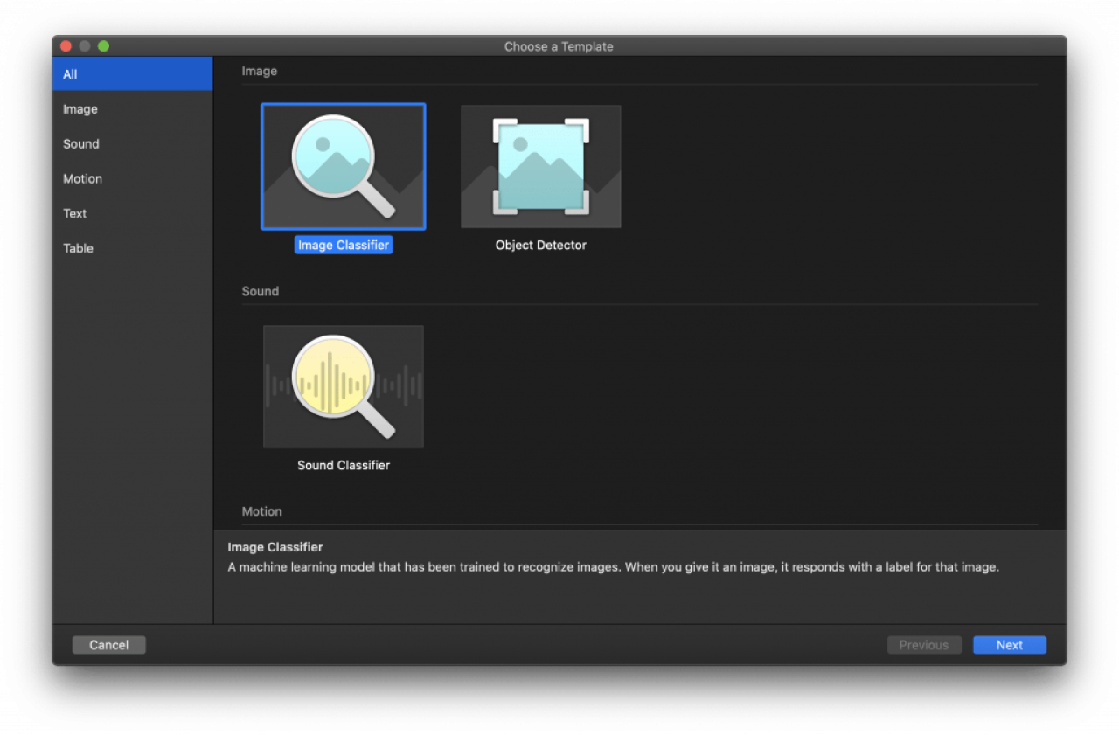
Task: Filter templates by Text category
Action: (x=133, y=214)
